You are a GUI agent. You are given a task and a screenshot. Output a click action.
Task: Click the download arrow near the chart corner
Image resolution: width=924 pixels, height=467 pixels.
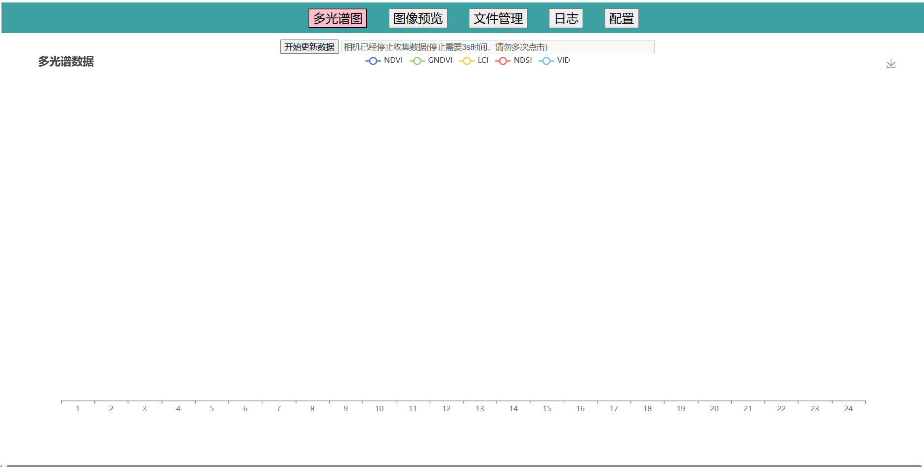(x=891, y=63)
